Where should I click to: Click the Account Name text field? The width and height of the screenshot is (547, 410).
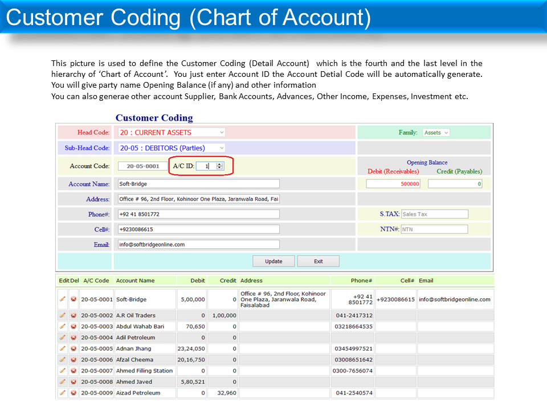[x=198, y=184]
